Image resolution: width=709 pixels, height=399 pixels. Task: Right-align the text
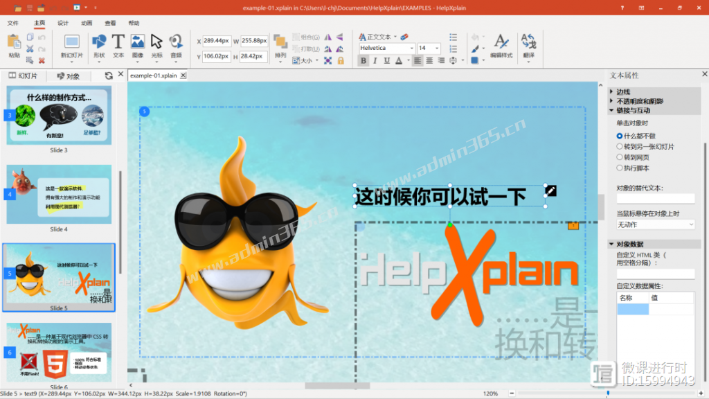(441, 61)
